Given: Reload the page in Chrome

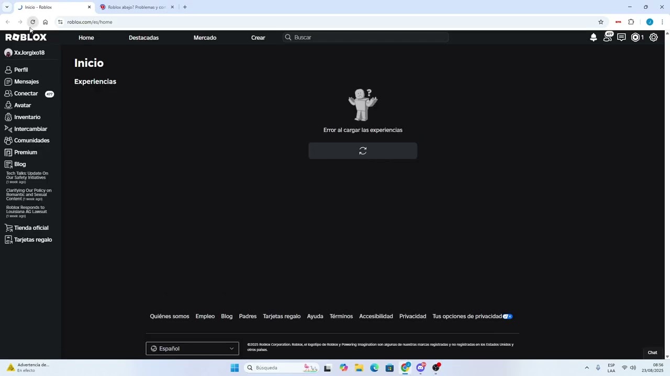Looking at the screenshot, I should click(32, 22).
